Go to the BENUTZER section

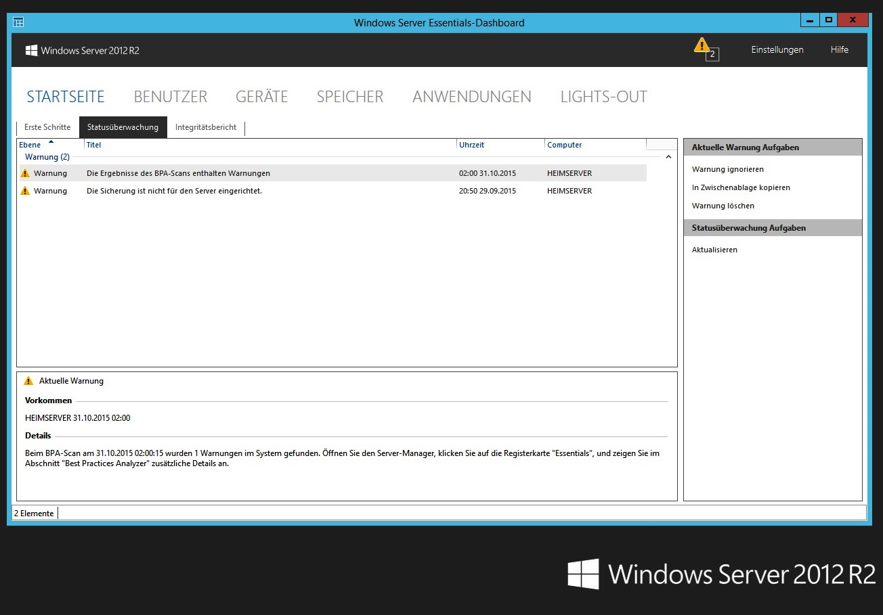point(171,97)
